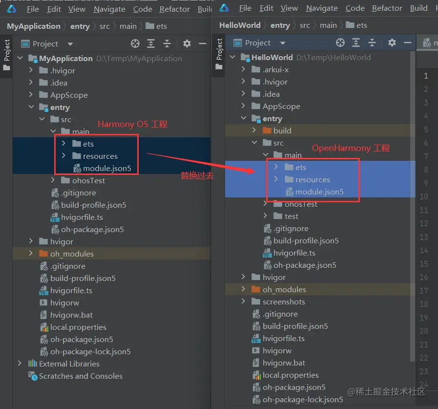
Task: Click DevEco Studio logo in HelloWorld window
Action: tap(224, 8)
